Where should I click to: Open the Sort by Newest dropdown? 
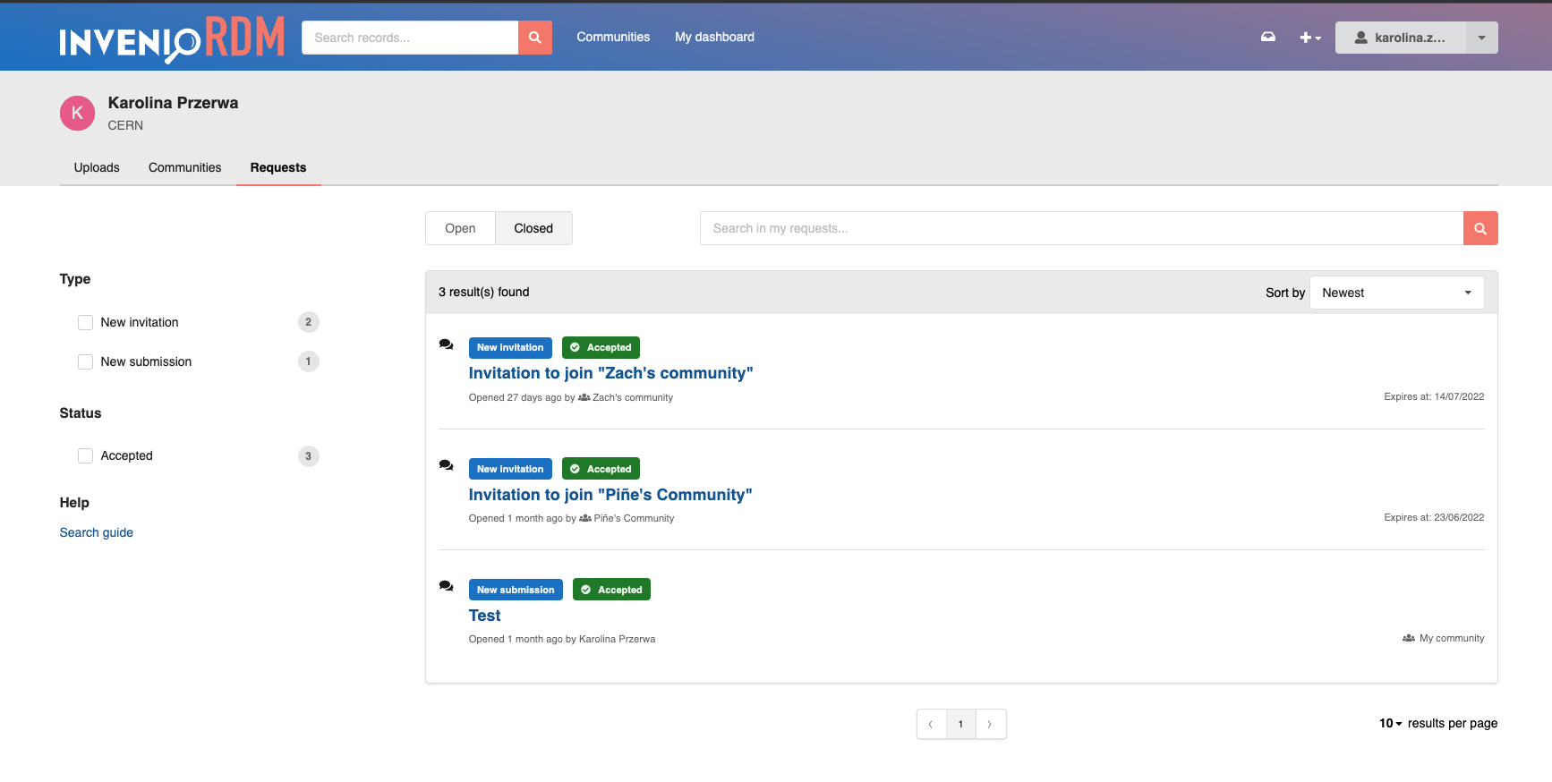tap(1396, 293)
